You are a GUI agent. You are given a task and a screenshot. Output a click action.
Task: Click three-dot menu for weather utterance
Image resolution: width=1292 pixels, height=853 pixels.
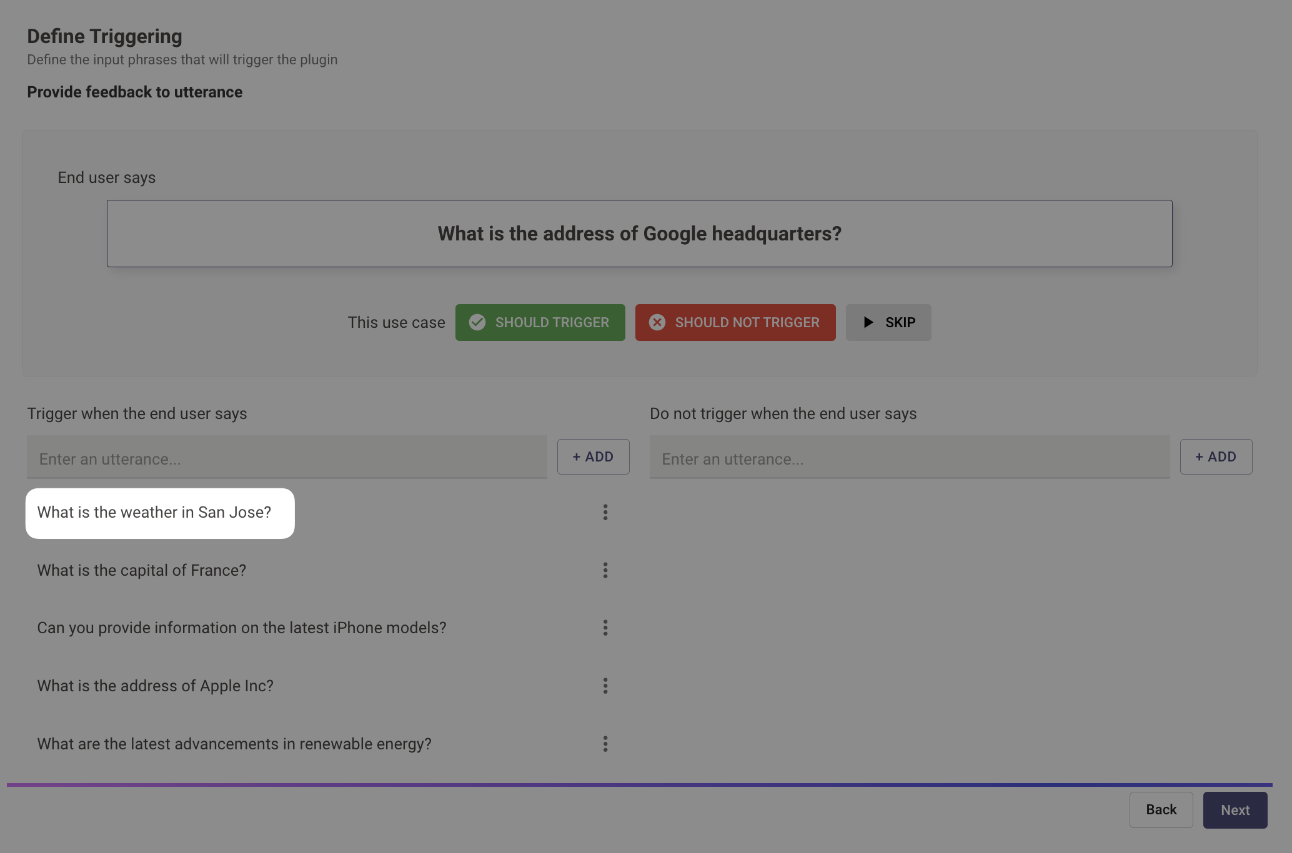[x=605, y=512]
